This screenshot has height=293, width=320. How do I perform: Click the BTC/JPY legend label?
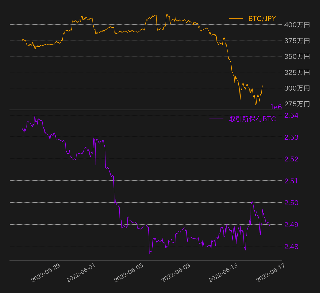coord(262,18)
